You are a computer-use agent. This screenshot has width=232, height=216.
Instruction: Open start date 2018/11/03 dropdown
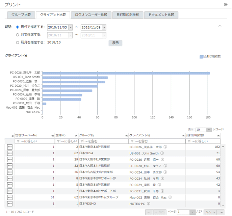[71, 27]
